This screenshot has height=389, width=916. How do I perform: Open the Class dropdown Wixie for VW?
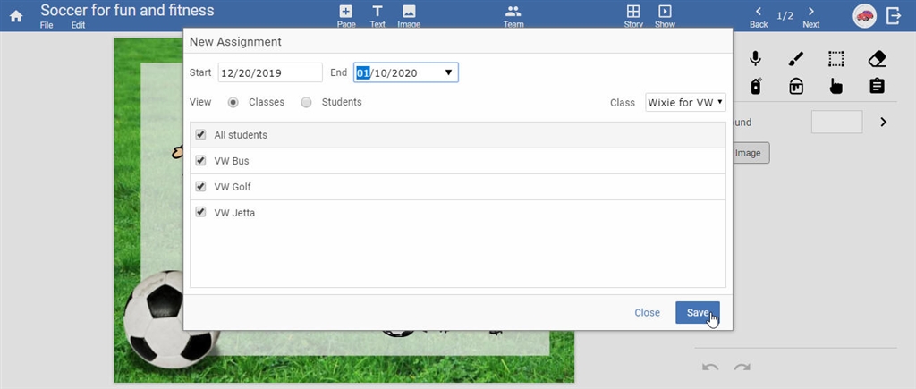pyautogui.click(x=686, y=102)
